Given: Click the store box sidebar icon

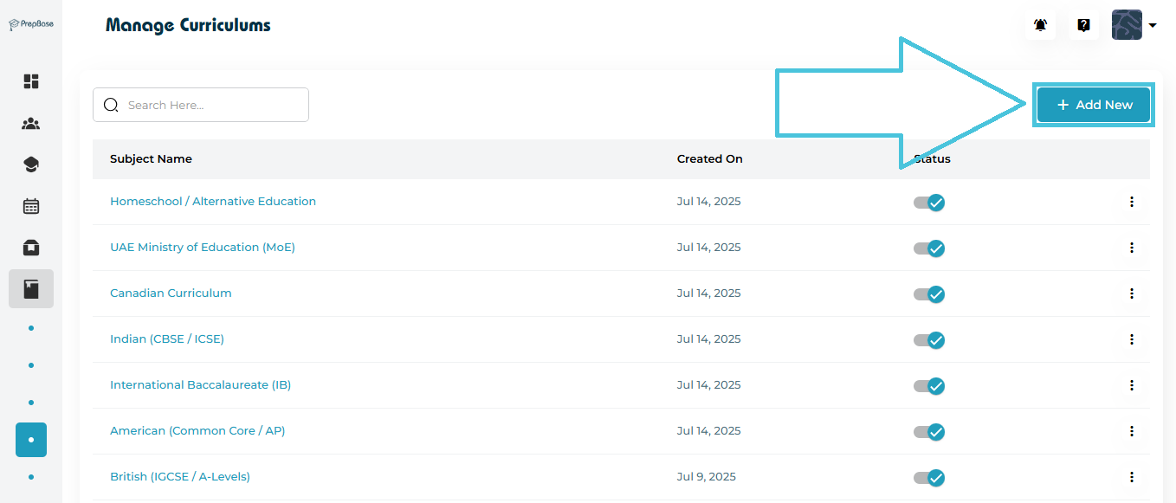Looking at the screenshot, I should 31,248.
